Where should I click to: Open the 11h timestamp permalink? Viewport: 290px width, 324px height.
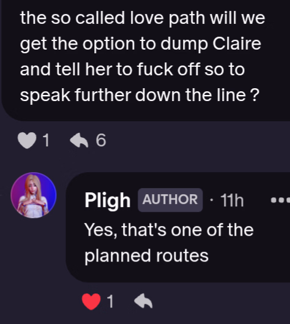(232, 200)
